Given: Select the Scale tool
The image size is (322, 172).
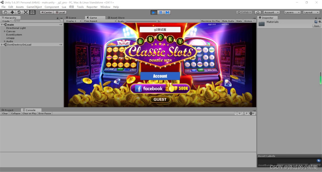Looking at the screenshot, I should (x=26, y=12).
